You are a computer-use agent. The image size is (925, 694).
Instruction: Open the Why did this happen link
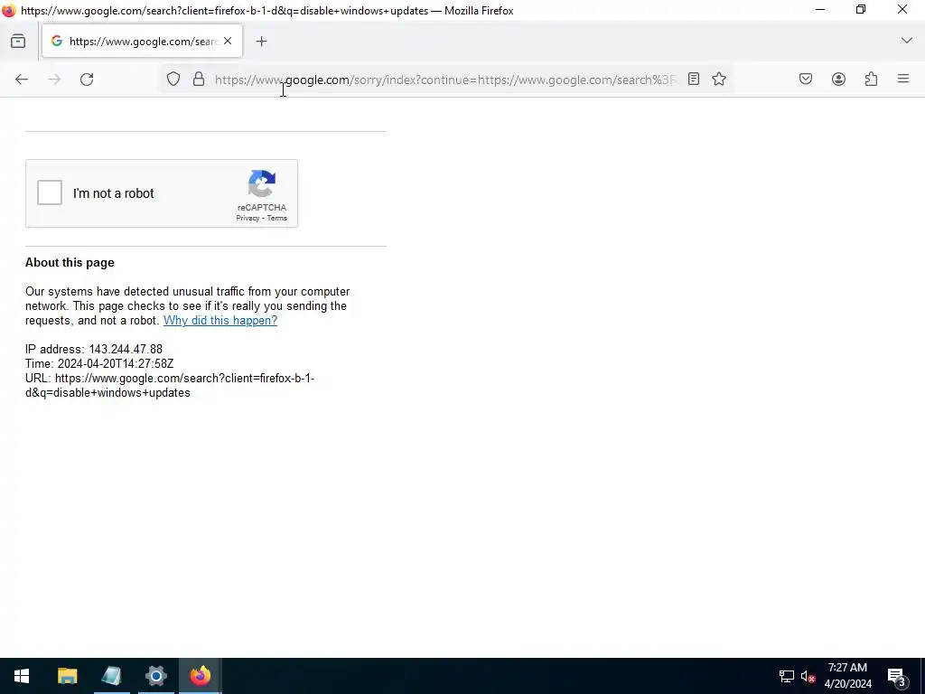point(220,321)
